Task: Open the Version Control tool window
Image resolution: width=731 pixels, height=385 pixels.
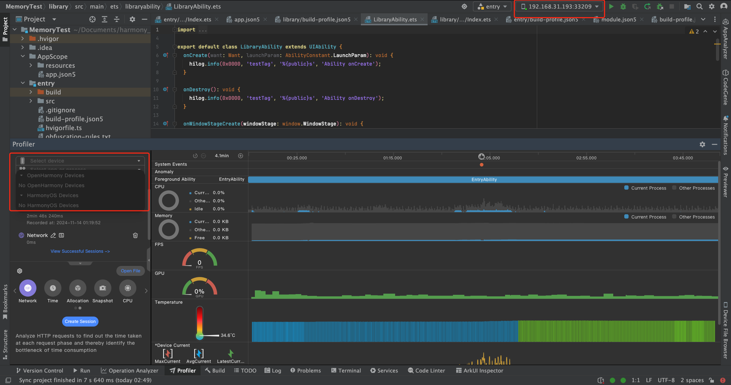Action: [x=40, y=370]
